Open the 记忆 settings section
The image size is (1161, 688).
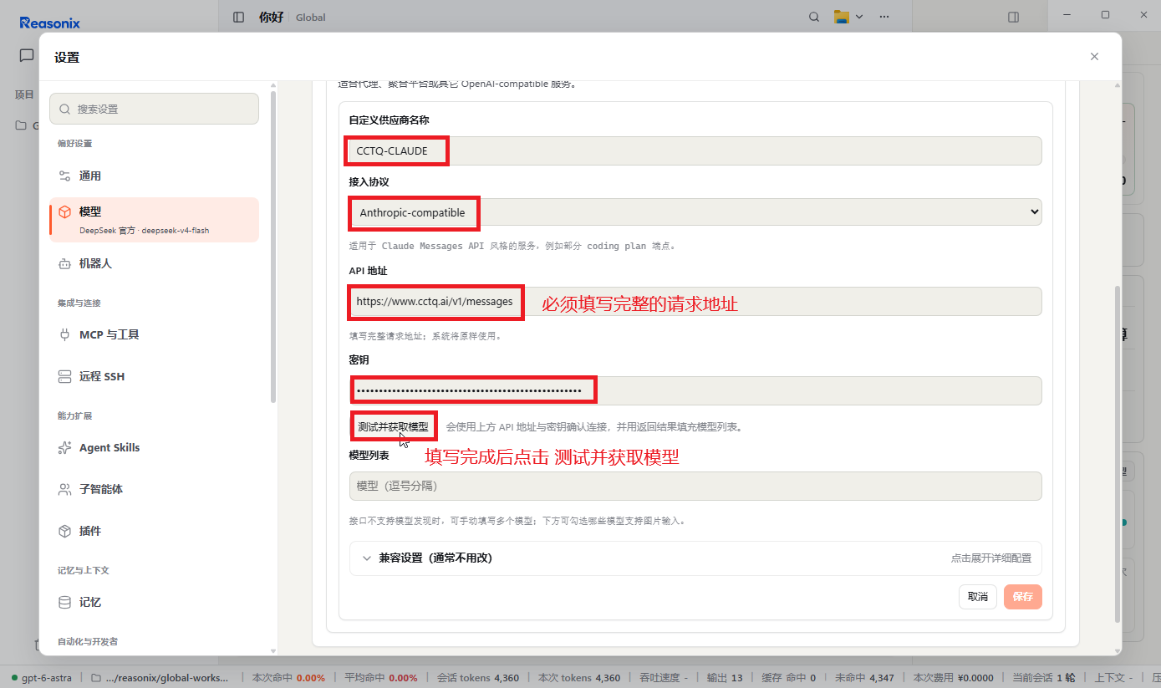point(155,603)
